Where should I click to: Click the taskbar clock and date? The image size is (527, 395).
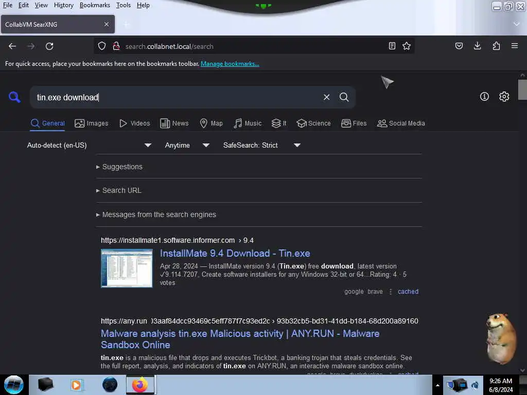[x=501, y=385]
